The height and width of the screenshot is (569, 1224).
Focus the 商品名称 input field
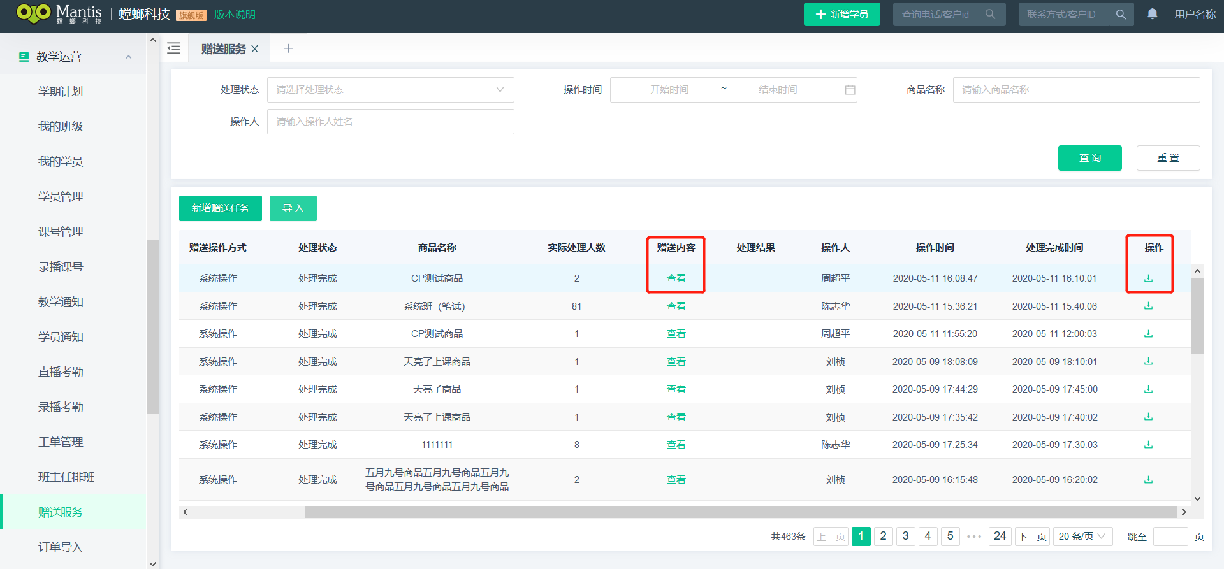pyautogui.click(x=1076, y=90)
